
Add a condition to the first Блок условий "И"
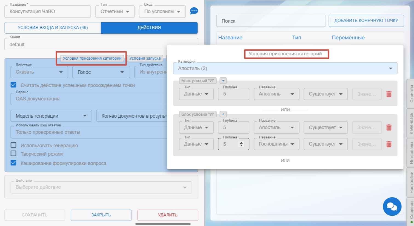(223, 81)
